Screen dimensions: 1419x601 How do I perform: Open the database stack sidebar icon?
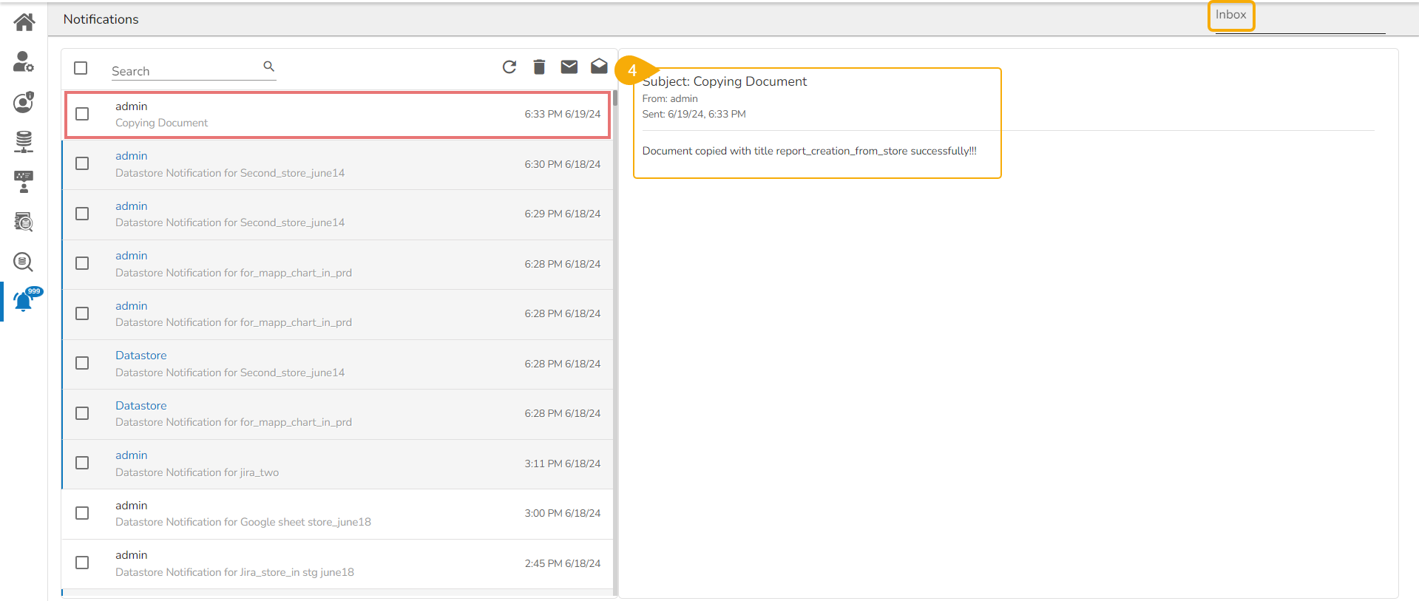click(24, 141)
